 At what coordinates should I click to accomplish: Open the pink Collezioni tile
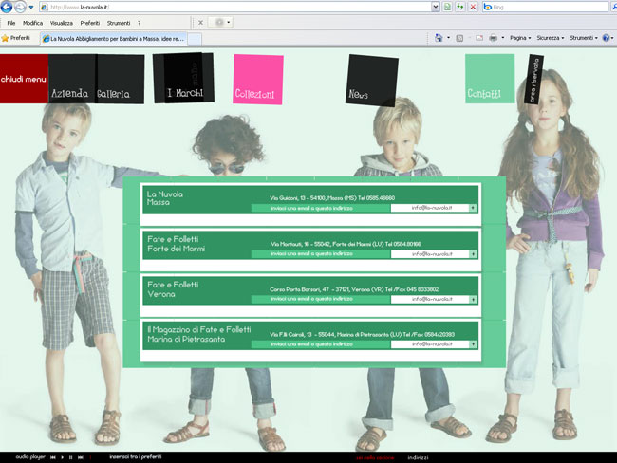tap(258, 80)
